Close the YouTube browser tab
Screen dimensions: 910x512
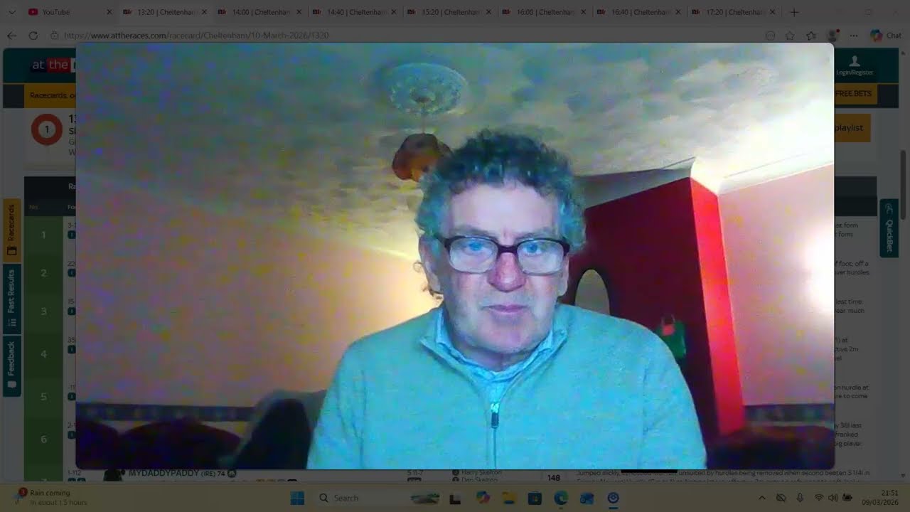[x=109, y=12]
